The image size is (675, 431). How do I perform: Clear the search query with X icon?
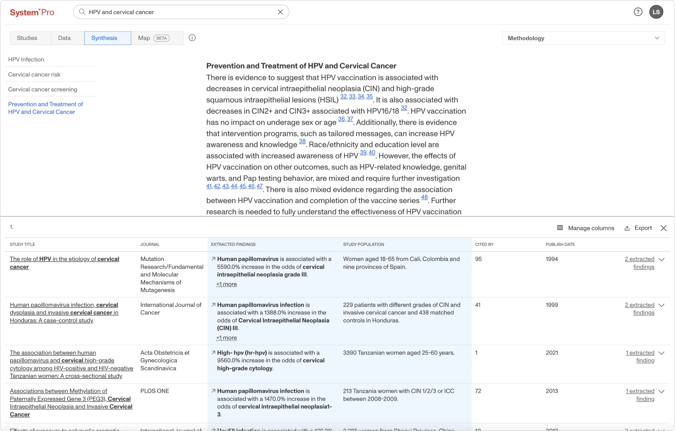280,12
